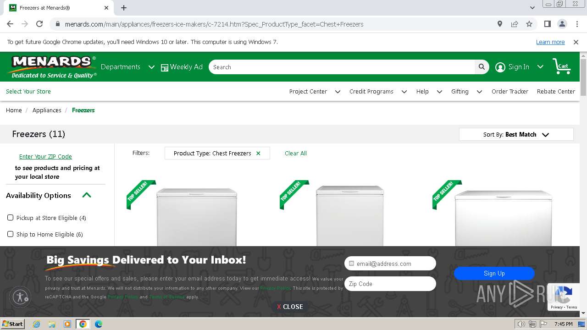The image size is (587, 330).
Task: Click the browser forward arrow
Action: 25,24
